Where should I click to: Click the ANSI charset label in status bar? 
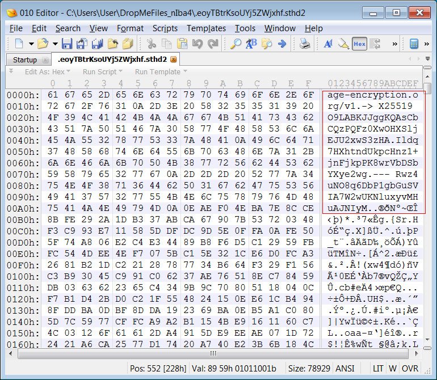(x=344, y=368)
